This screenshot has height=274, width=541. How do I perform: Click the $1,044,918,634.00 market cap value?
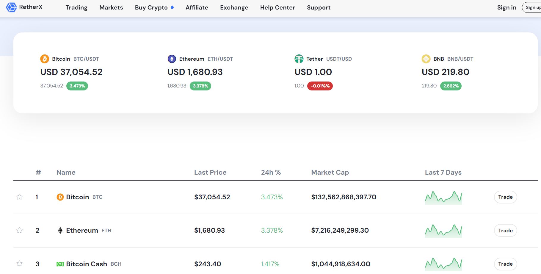341,264
